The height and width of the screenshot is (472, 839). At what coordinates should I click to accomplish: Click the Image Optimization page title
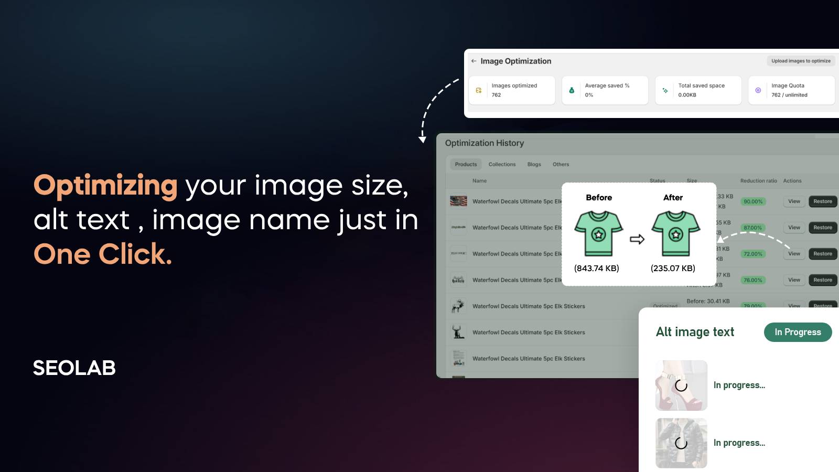click(516, 61)
